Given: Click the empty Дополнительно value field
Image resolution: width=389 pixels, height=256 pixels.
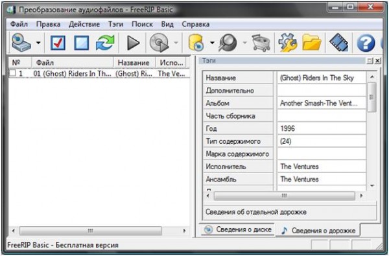Looking at the screenshot, I should [322, 90].
